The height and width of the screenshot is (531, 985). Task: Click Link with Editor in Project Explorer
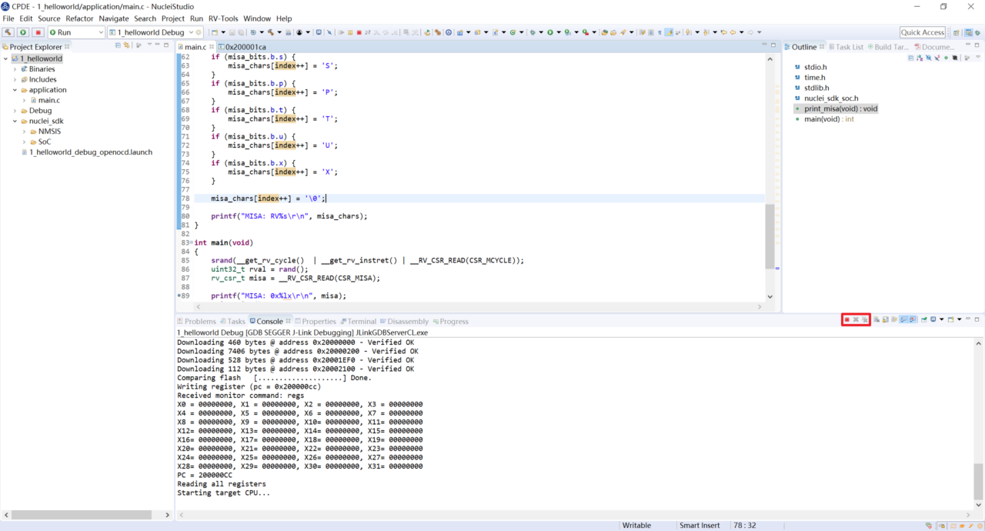tap(127, 46)
